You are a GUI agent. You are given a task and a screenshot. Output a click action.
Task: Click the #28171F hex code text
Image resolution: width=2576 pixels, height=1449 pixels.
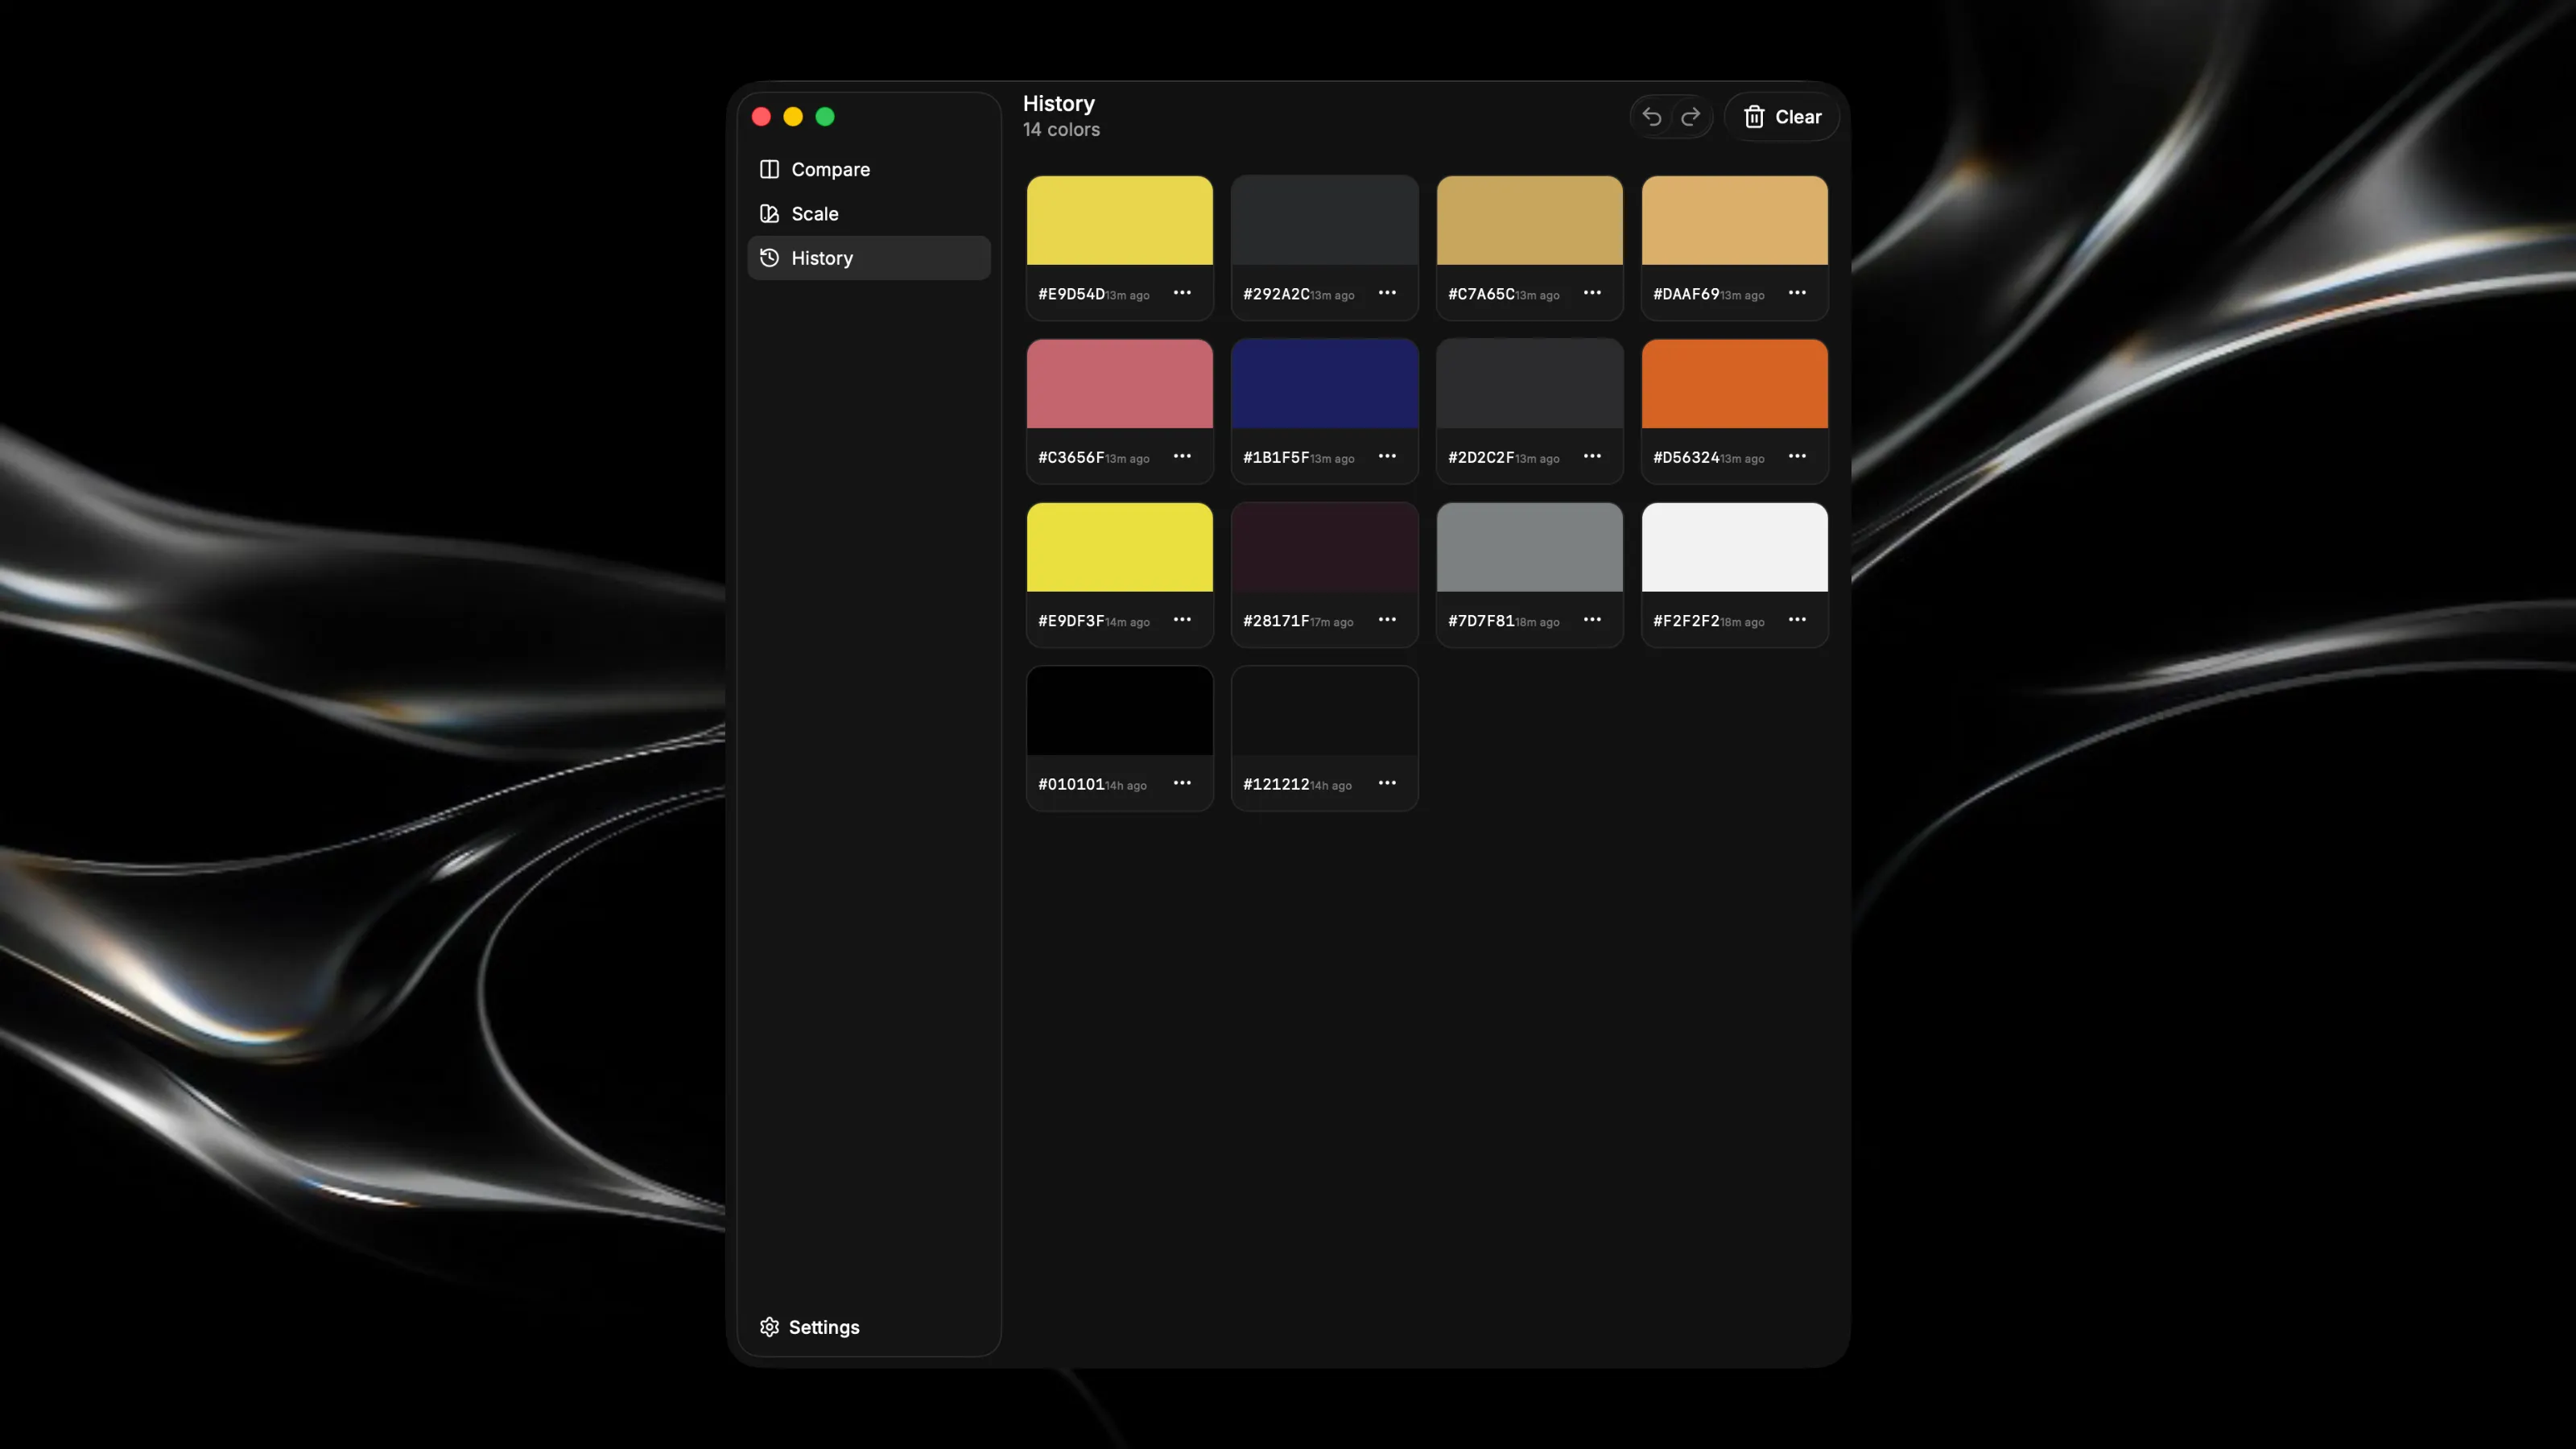[x=1276, y=621]
